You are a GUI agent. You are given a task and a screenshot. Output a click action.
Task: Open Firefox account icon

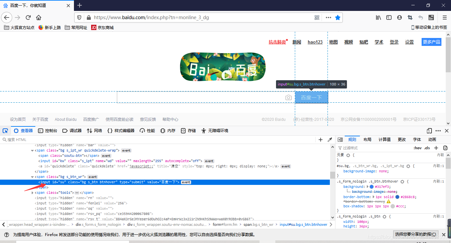[399, 17]
